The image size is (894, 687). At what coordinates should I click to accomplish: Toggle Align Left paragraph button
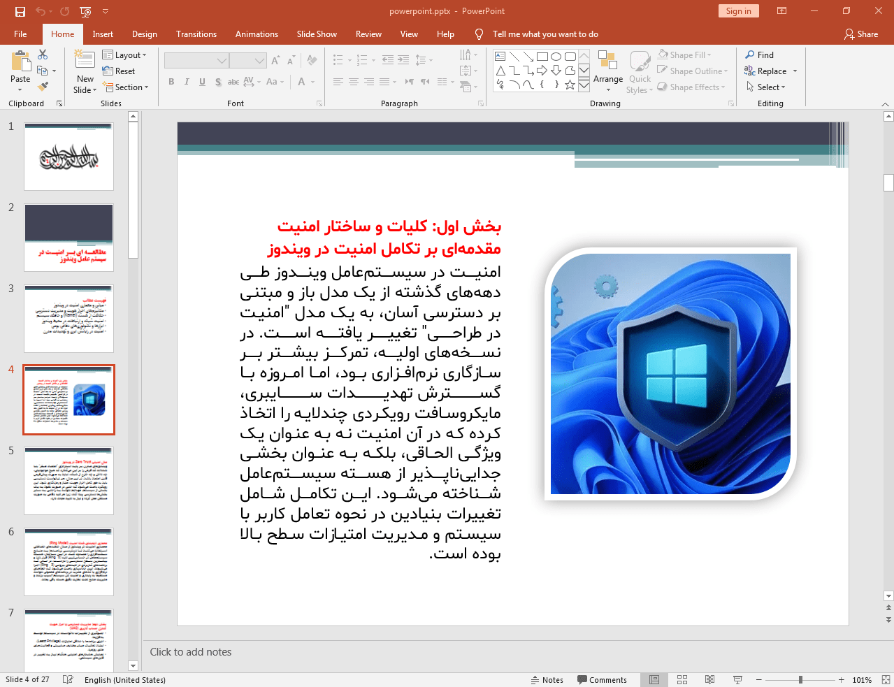pos(338,82)
